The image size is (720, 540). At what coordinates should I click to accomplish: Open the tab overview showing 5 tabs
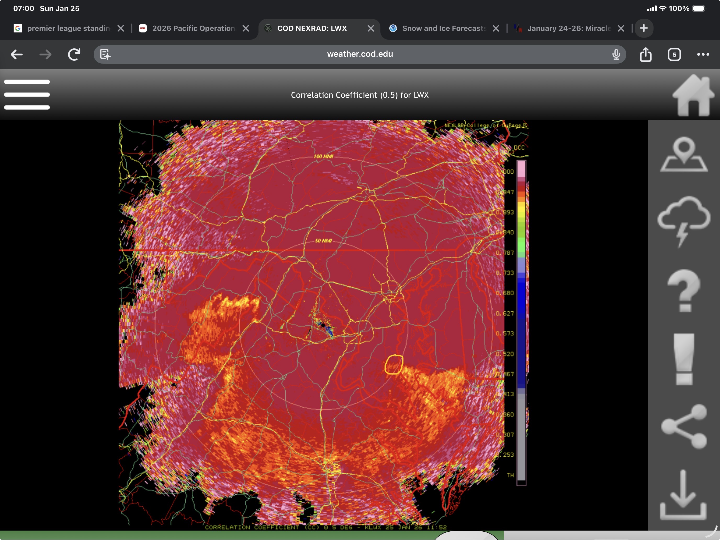click(x=674, y=54)
